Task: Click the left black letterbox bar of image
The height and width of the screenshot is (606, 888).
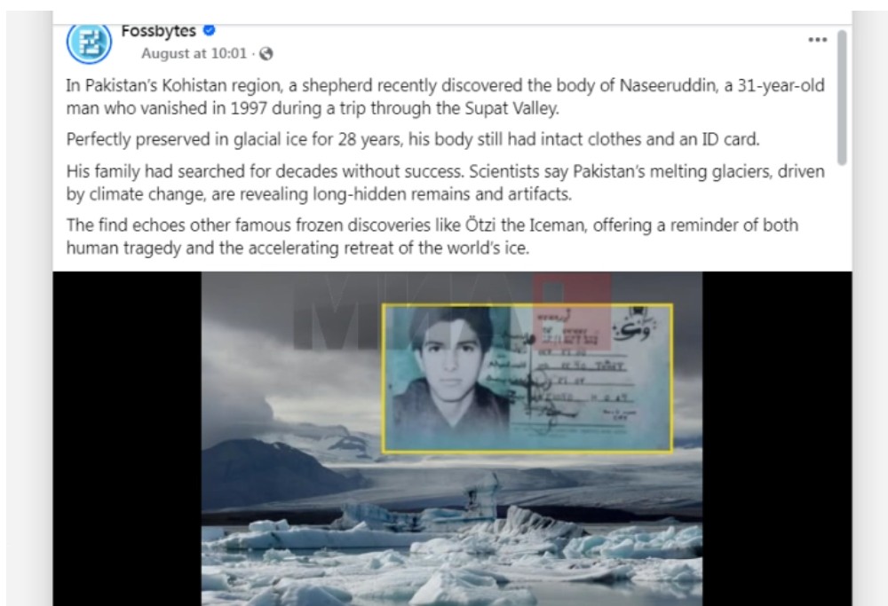Action: (x=127, y=438)
